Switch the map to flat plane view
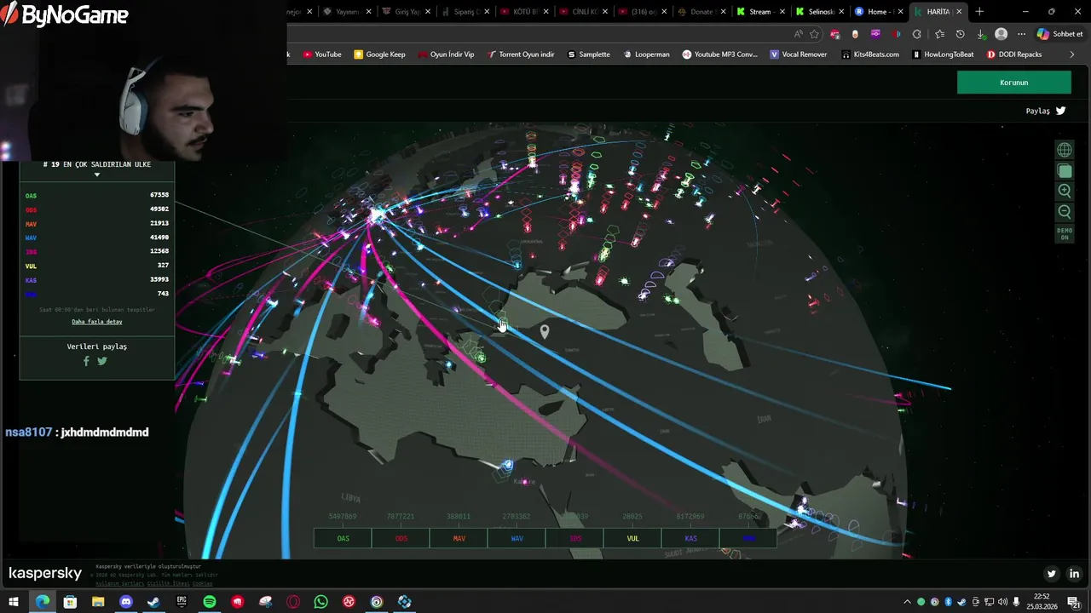Image resolution: width=1091 pixels, height=613 pixels. pyautogui.click(x=1065, y=171)
